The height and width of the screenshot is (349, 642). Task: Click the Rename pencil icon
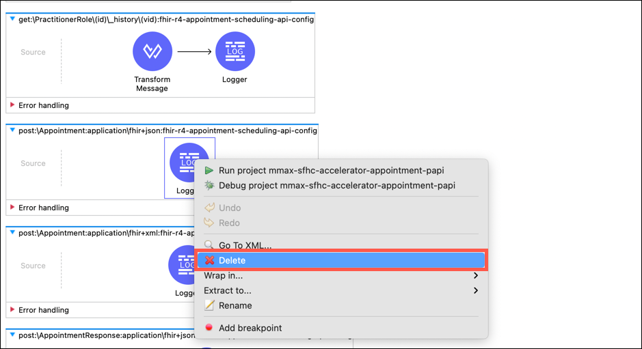pos(209,305)
